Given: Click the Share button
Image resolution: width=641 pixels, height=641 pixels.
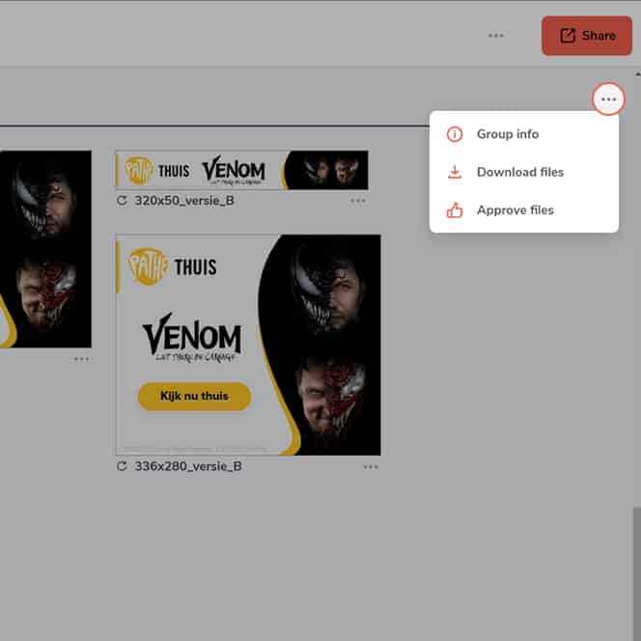Looking at the screenshot, I should coord(586,36).
